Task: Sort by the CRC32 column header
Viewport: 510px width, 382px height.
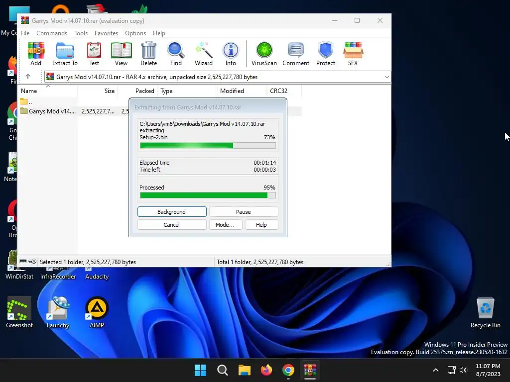Action: 284,91
